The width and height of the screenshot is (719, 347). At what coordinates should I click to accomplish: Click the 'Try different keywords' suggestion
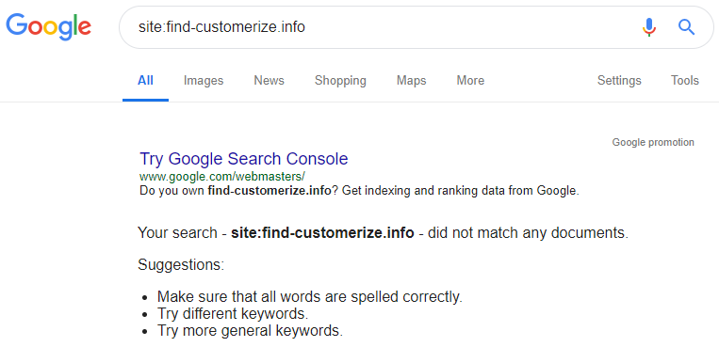click(x=233, y=314)
